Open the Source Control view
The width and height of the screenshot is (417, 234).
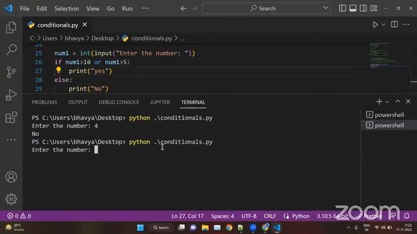11,72
